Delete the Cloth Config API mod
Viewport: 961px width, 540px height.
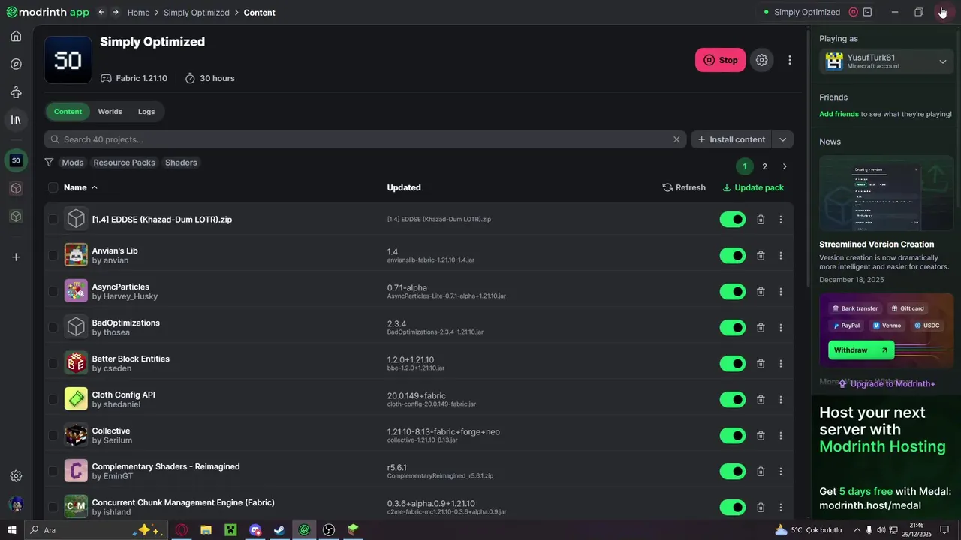[761, 400]
